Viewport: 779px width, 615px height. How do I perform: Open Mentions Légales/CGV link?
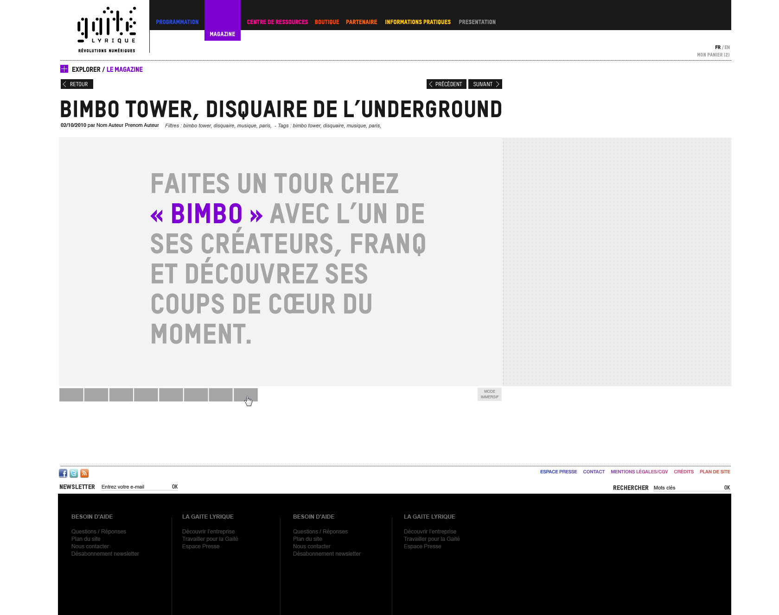point(639,472)
